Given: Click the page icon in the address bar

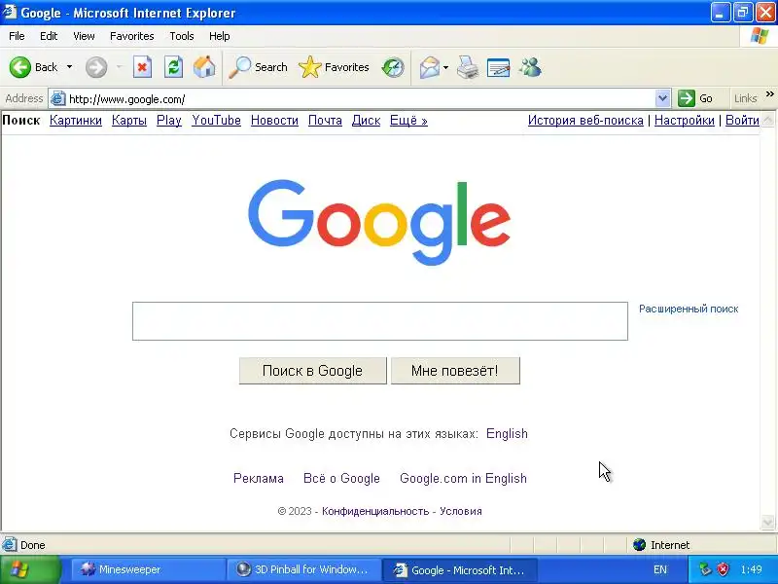Looking at the screenshot, I should click(x=58, y=99).
